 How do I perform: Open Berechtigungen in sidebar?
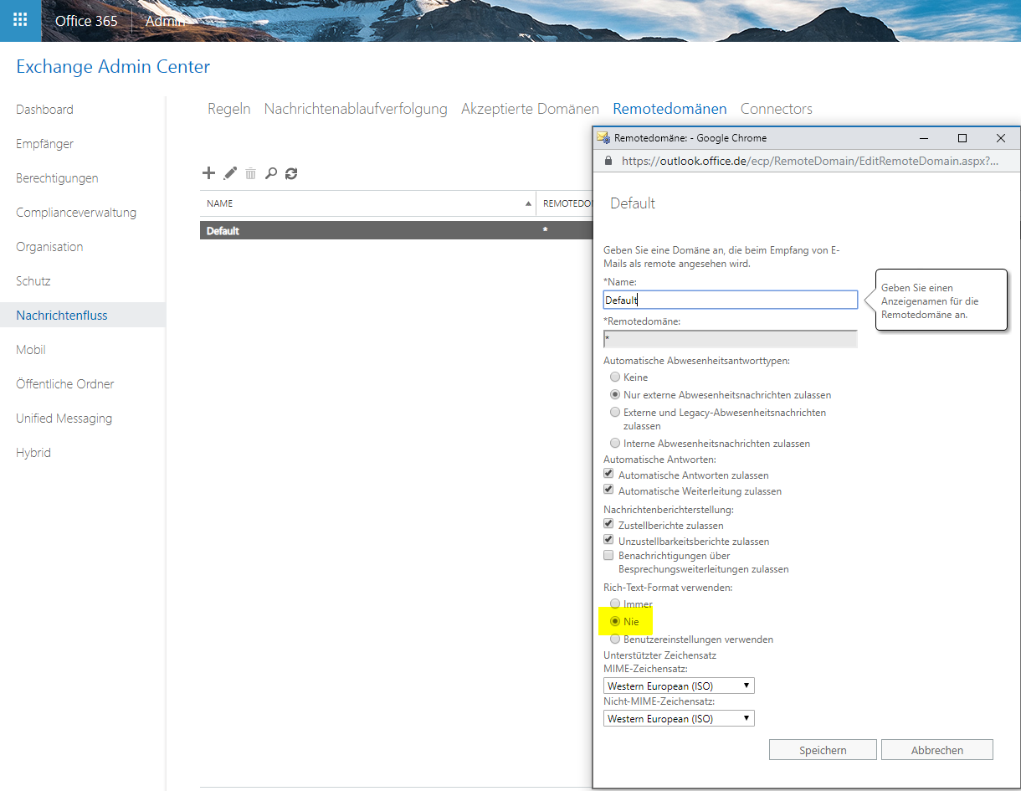pos(57,178)
